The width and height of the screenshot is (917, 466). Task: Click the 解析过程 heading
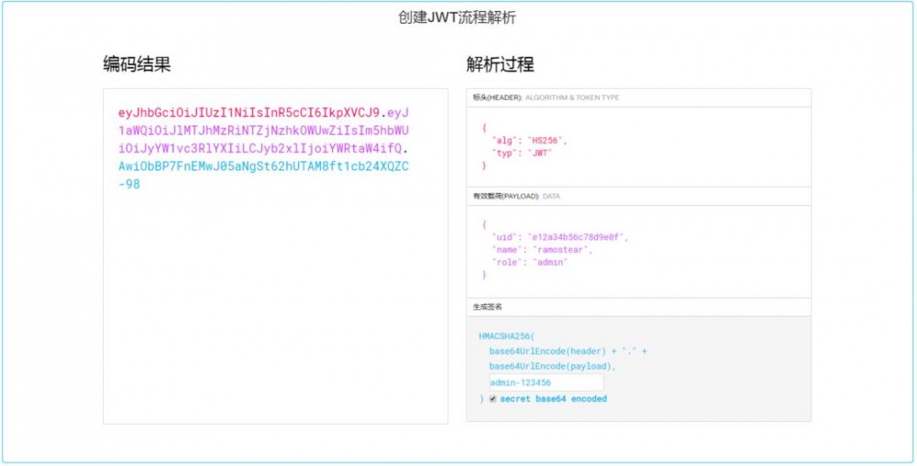pos(500,64)
